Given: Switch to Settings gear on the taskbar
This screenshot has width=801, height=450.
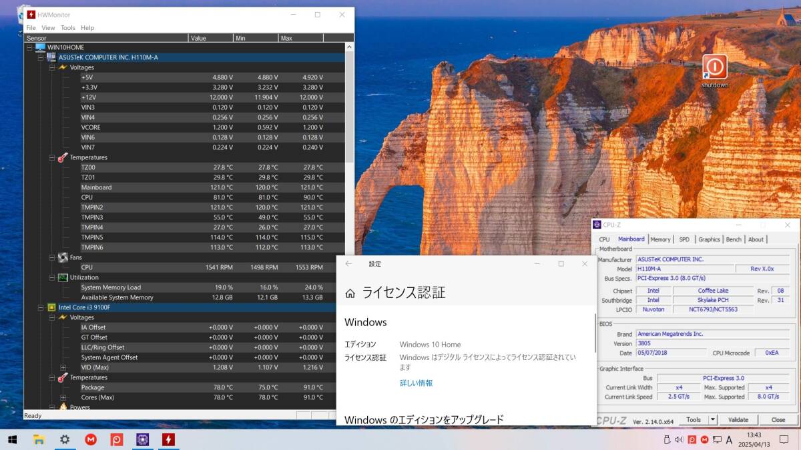Looking at the screenshot, I should pyautogui.click(x=65, y=439).
